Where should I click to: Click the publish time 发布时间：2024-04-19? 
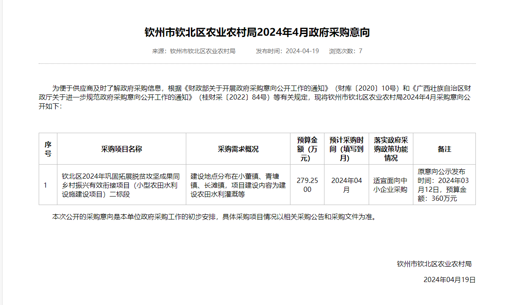287,51
